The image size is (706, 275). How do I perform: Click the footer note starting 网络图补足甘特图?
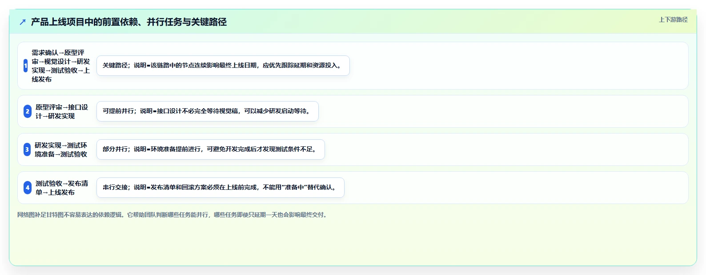173,215
